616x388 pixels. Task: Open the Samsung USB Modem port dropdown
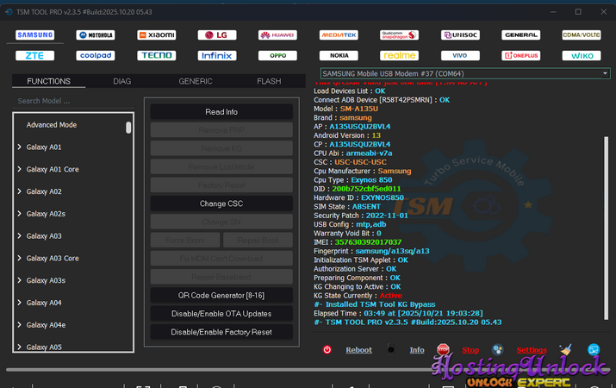pyautogui.click(x=464, y=74)
